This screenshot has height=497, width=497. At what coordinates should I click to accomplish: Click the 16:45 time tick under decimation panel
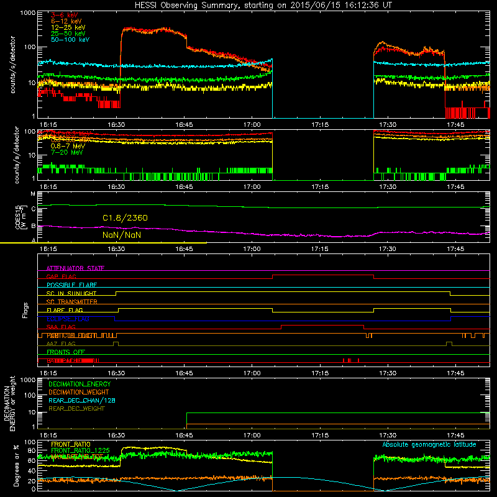pyautogui.click(x=184, y=435)
